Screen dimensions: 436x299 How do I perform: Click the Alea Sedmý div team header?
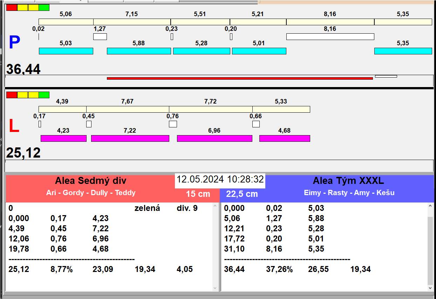90,181
